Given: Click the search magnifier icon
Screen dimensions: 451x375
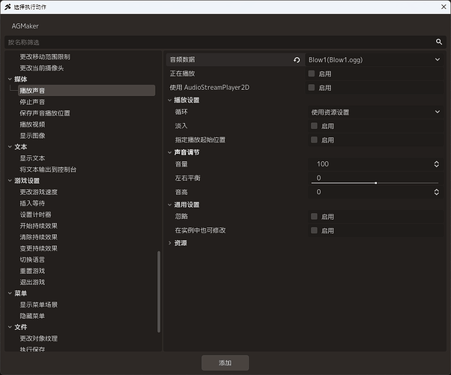Looking at the screenshot, I should pyautogui.click(x=438, y=42).
